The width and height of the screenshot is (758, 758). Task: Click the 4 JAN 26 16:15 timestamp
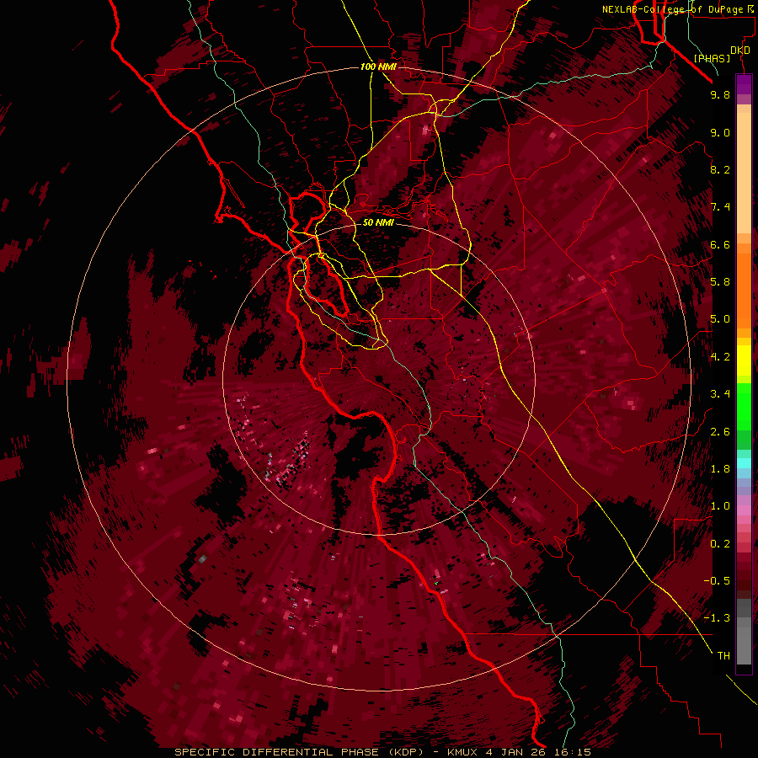[x=537, y=752]
